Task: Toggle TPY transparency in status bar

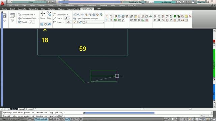Action: point(77,119)
